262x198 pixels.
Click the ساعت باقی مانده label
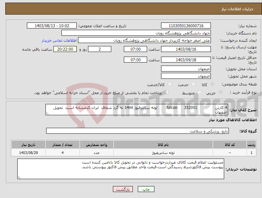pyautogui.click(x=37, y=50)
